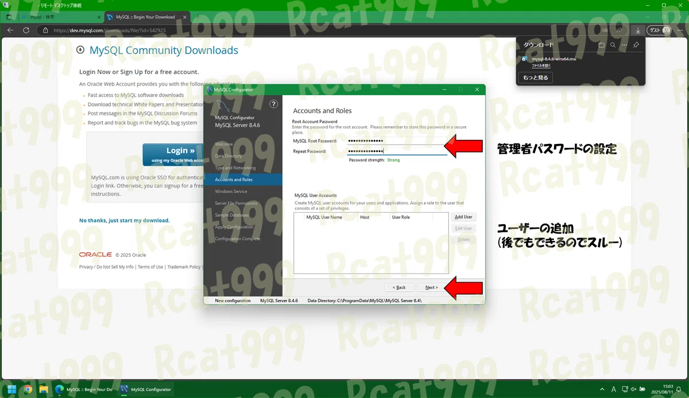Open the guest profile button in Edge

pos(659,30)
